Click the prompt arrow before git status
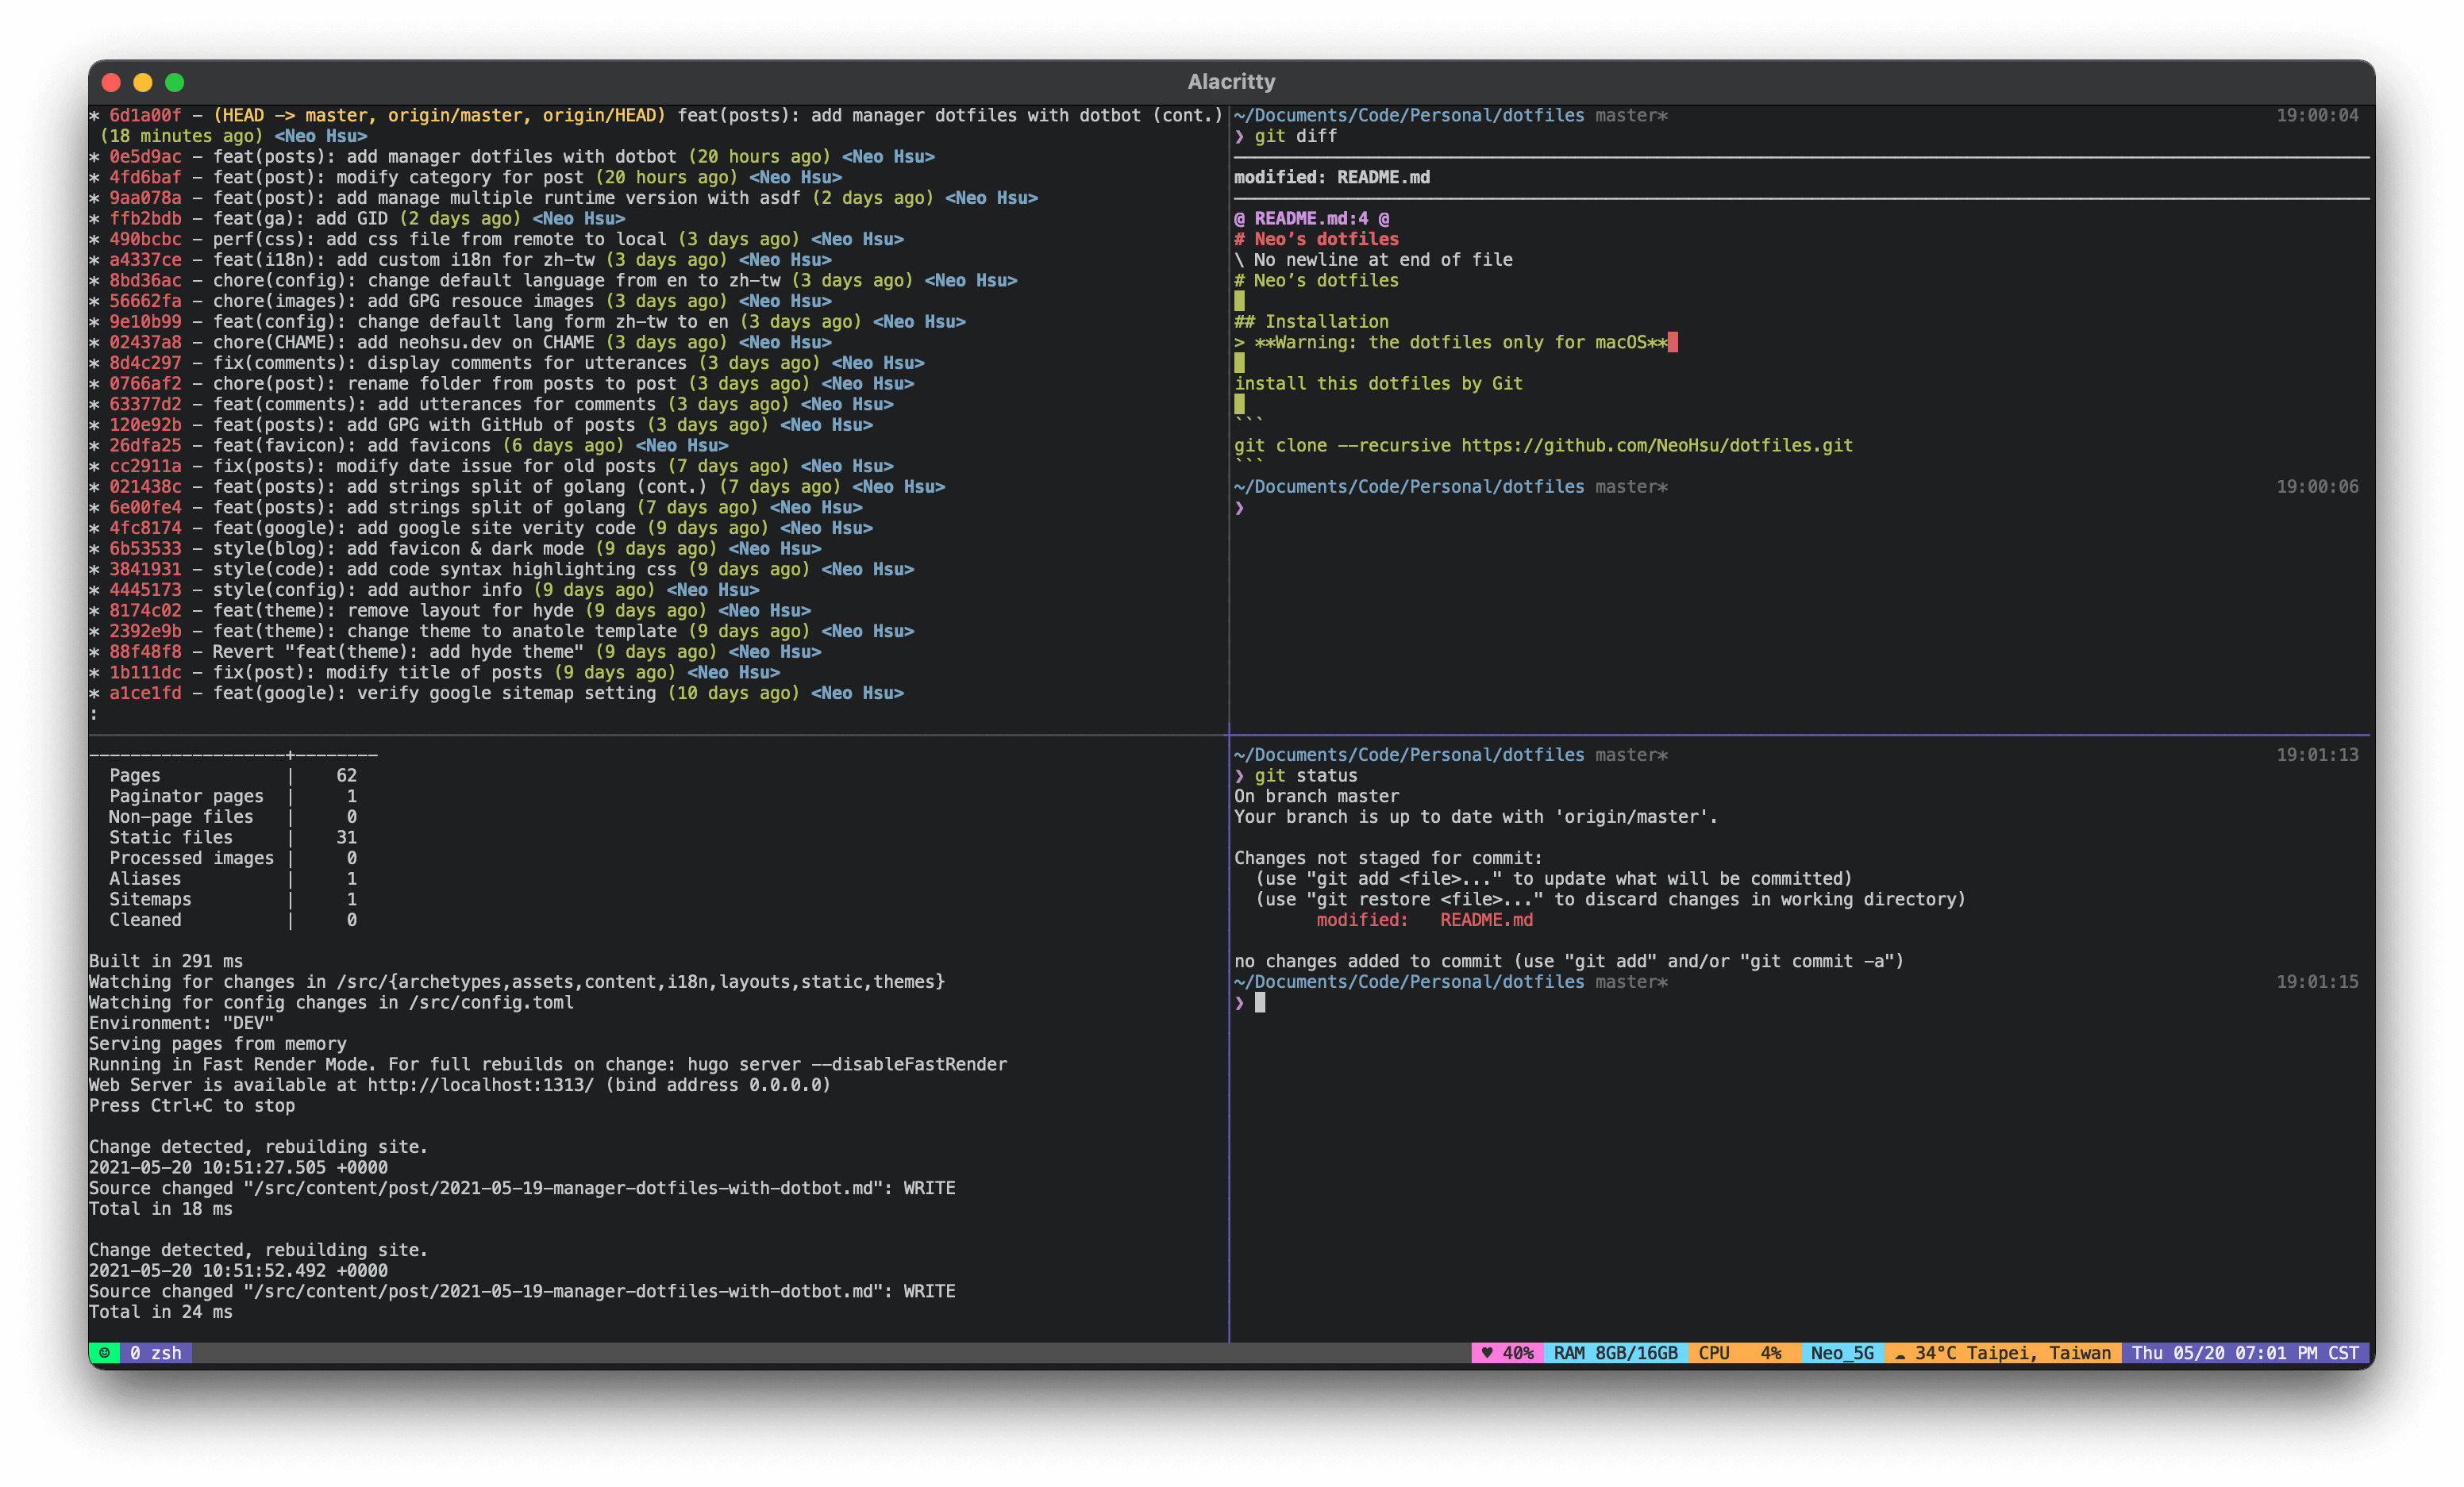Screen dimensions: 2464x1487 [x=1239, y=777]
